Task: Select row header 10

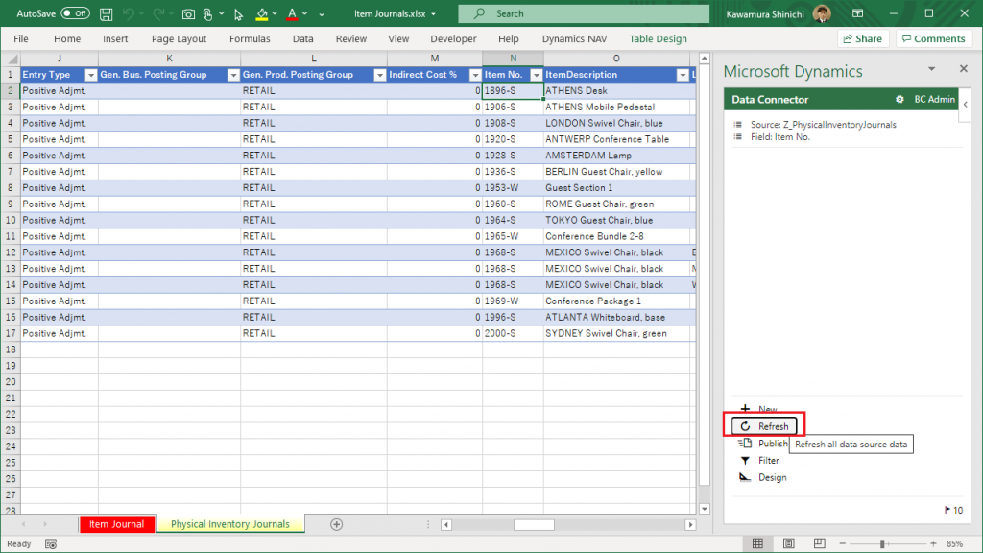Action: (x=11, y=221)
